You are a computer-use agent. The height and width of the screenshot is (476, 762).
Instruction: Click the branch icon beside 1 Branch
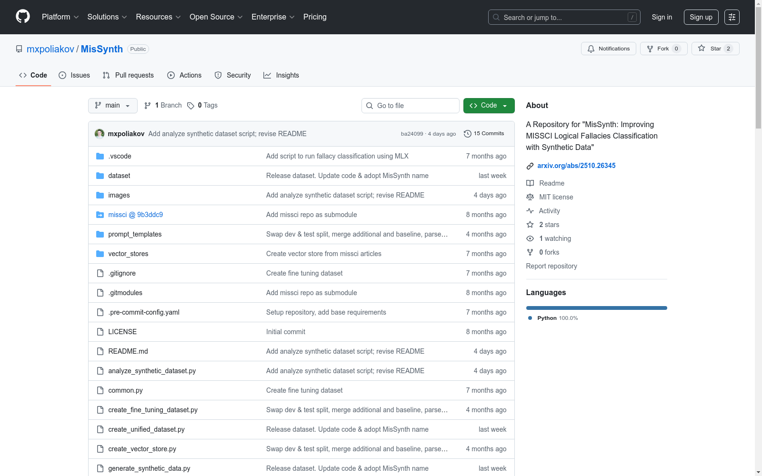tap(148, 106)
